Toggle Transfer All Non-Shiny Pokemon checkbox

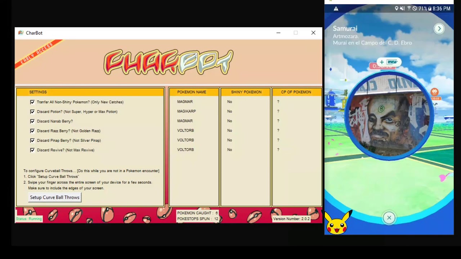[x=32, y=102]
